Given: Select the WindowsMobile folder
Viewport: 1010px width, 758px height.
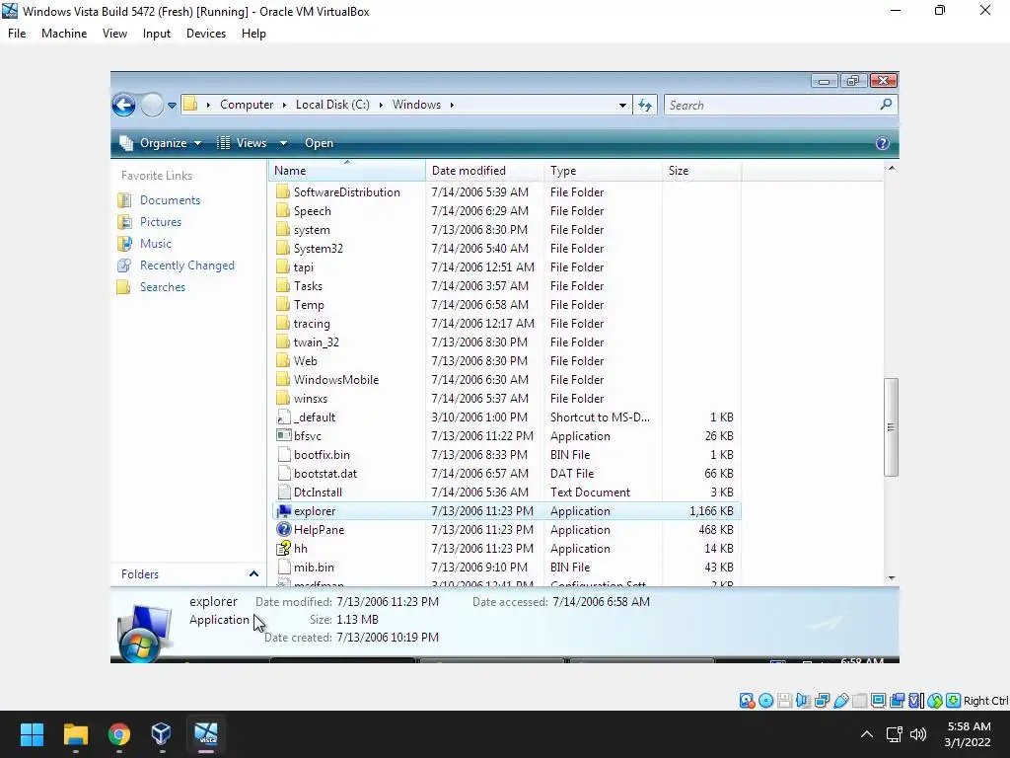Looking at the screenshot, I should 336,380.
